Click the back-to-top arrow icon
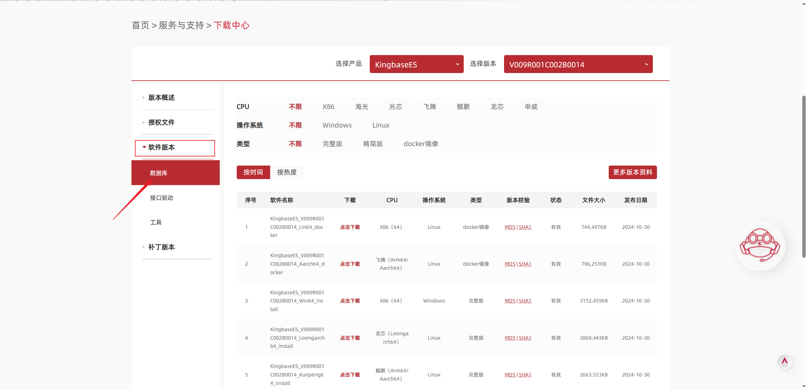Screen dimensions: 807x390 [785, 362]
